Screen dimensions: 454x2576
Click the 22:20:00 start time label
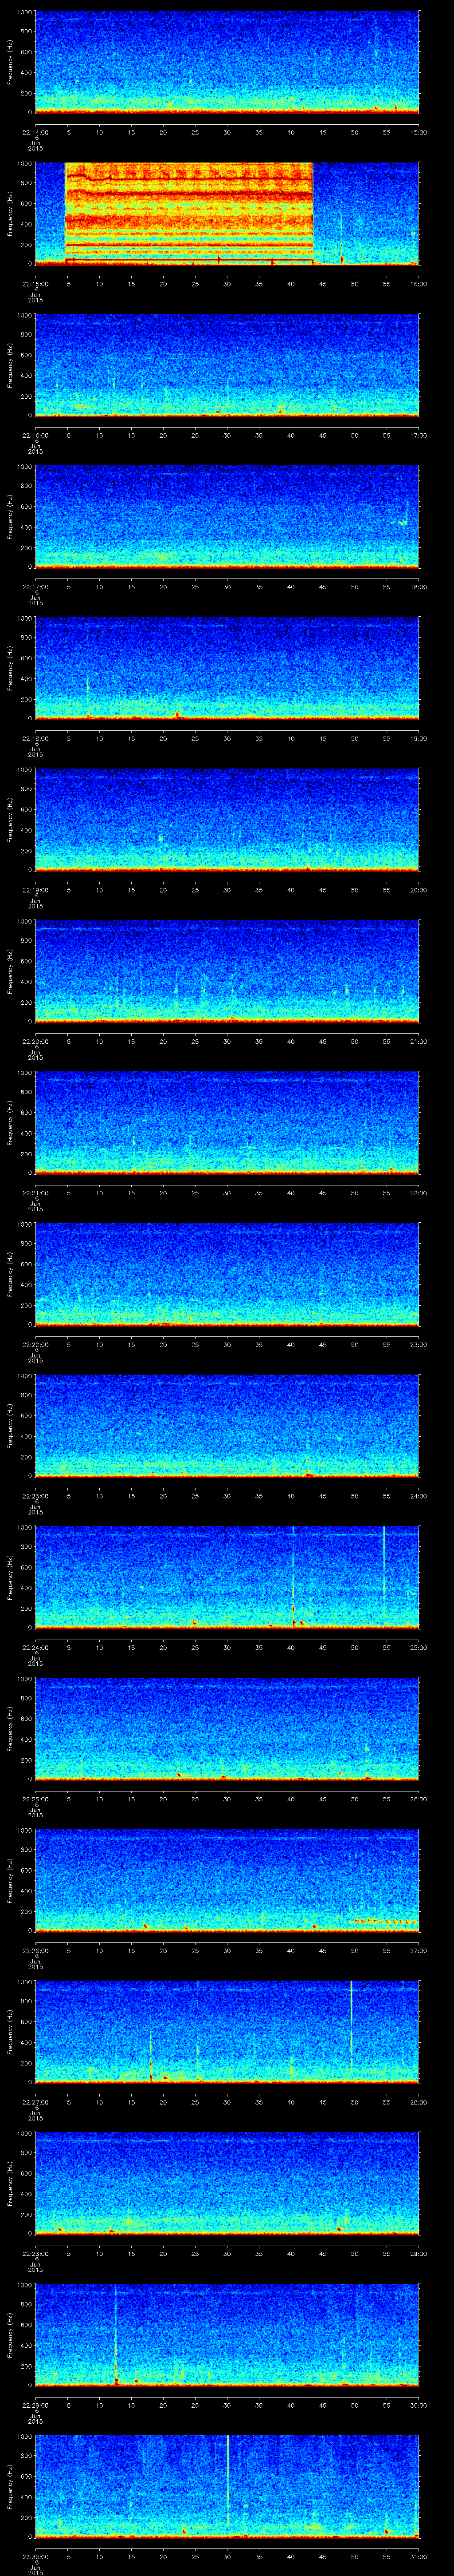pos(35,1042)
